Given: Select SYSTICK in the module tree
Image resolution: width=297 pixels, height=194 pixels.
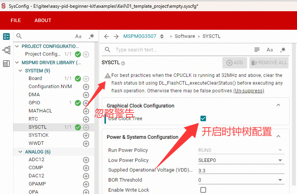Looking at the screenshot, I should click(x=39, y=135).
